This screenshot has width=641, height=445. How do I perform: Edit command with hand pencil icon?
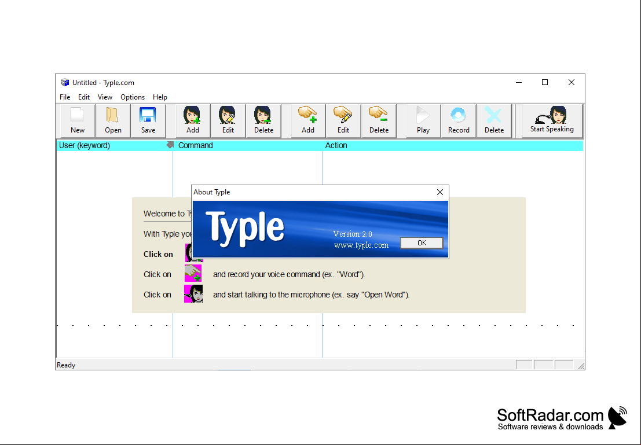click(x=343, y=120)
